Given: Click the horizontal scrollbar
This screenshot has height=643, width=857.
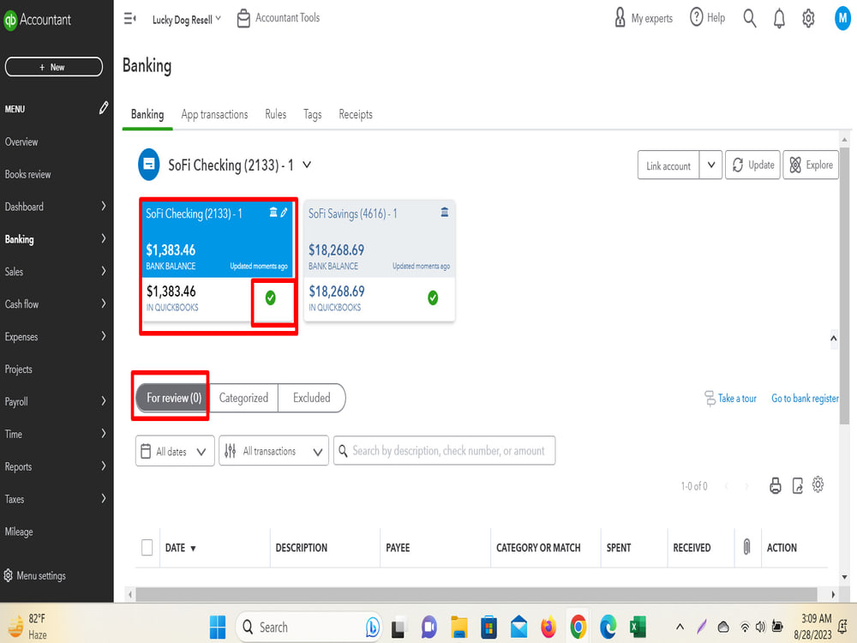Looking at the screenshot, I should [x=476, y=594].
